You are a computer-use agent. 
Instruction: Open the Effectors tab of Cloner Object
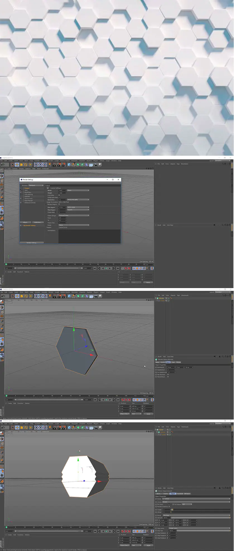coord(187,494)
